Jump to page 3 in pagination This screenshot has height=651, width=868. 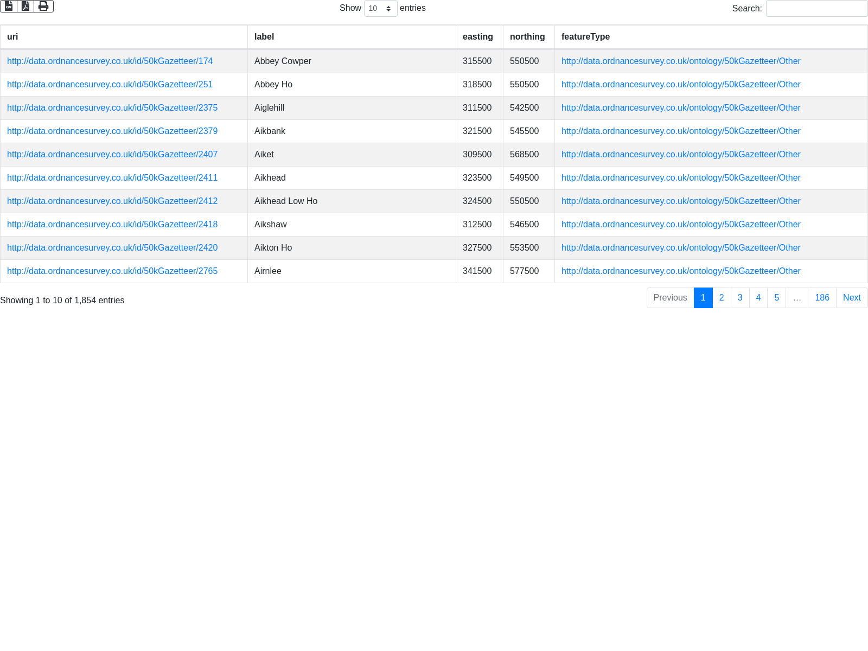(x=739, y=298)
